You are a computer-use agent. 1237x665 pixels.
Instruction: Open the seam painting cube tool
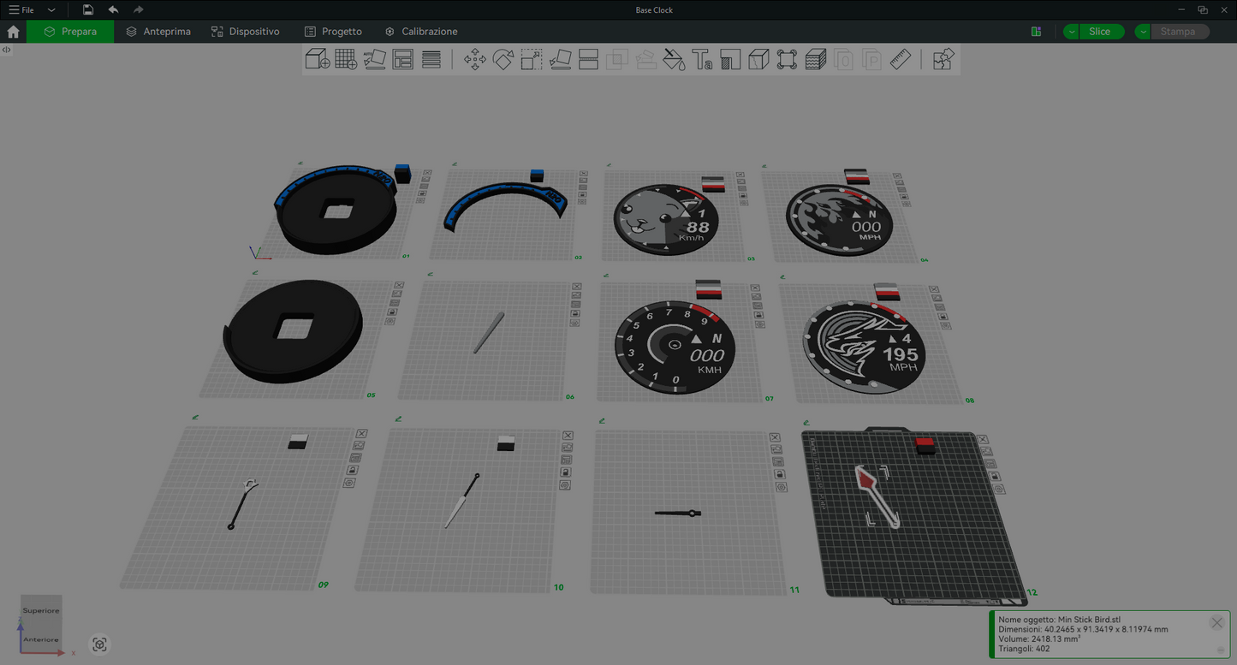click(758, 59)
